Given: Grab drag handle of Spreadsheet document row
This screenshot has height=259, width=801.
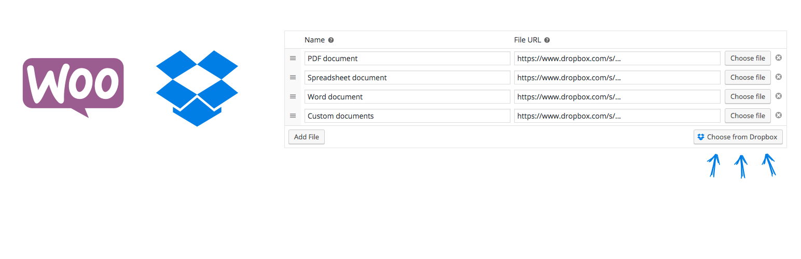Looking at the screenshot, I should (x=293, y=77).
